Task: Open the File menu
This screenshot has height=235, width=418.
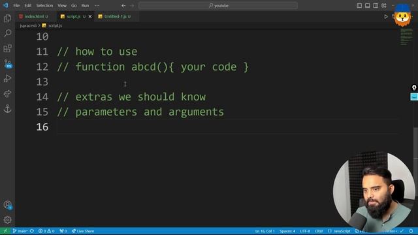Action: pos(16,6)
